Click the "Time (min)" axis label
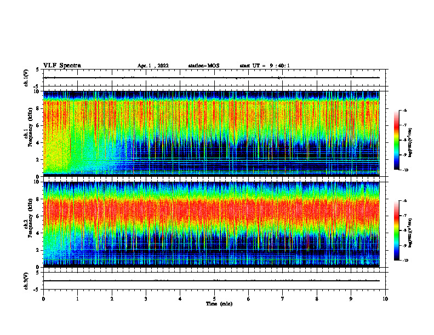The image size is (434, 335). 219,304
